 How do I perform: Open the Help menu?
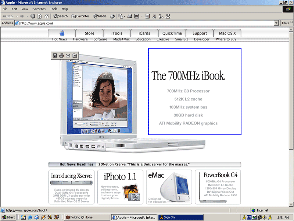65,9
